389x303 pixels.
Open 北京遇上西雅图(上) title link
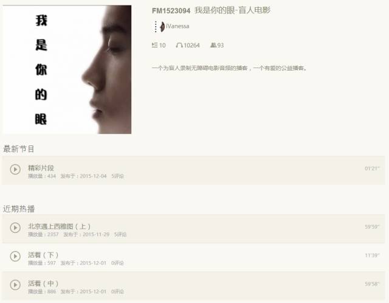[x=60, y=226]
